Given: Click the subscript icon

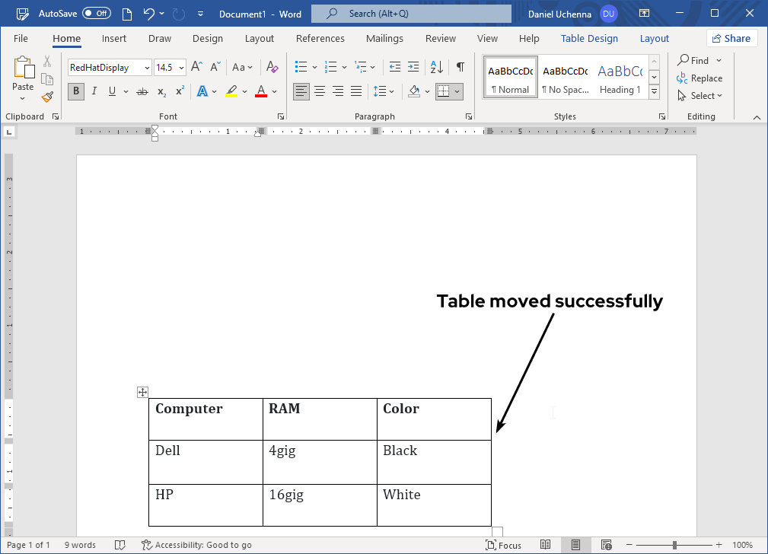Looking at the screenshot, I should (x=160, y=91).
